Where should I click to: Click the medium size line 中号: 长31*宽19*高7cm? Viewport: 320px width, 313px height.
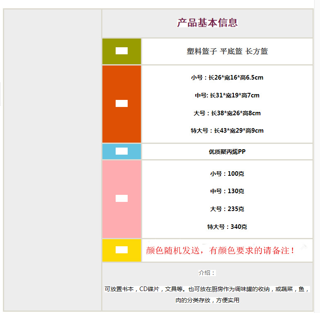click(227, 95)
